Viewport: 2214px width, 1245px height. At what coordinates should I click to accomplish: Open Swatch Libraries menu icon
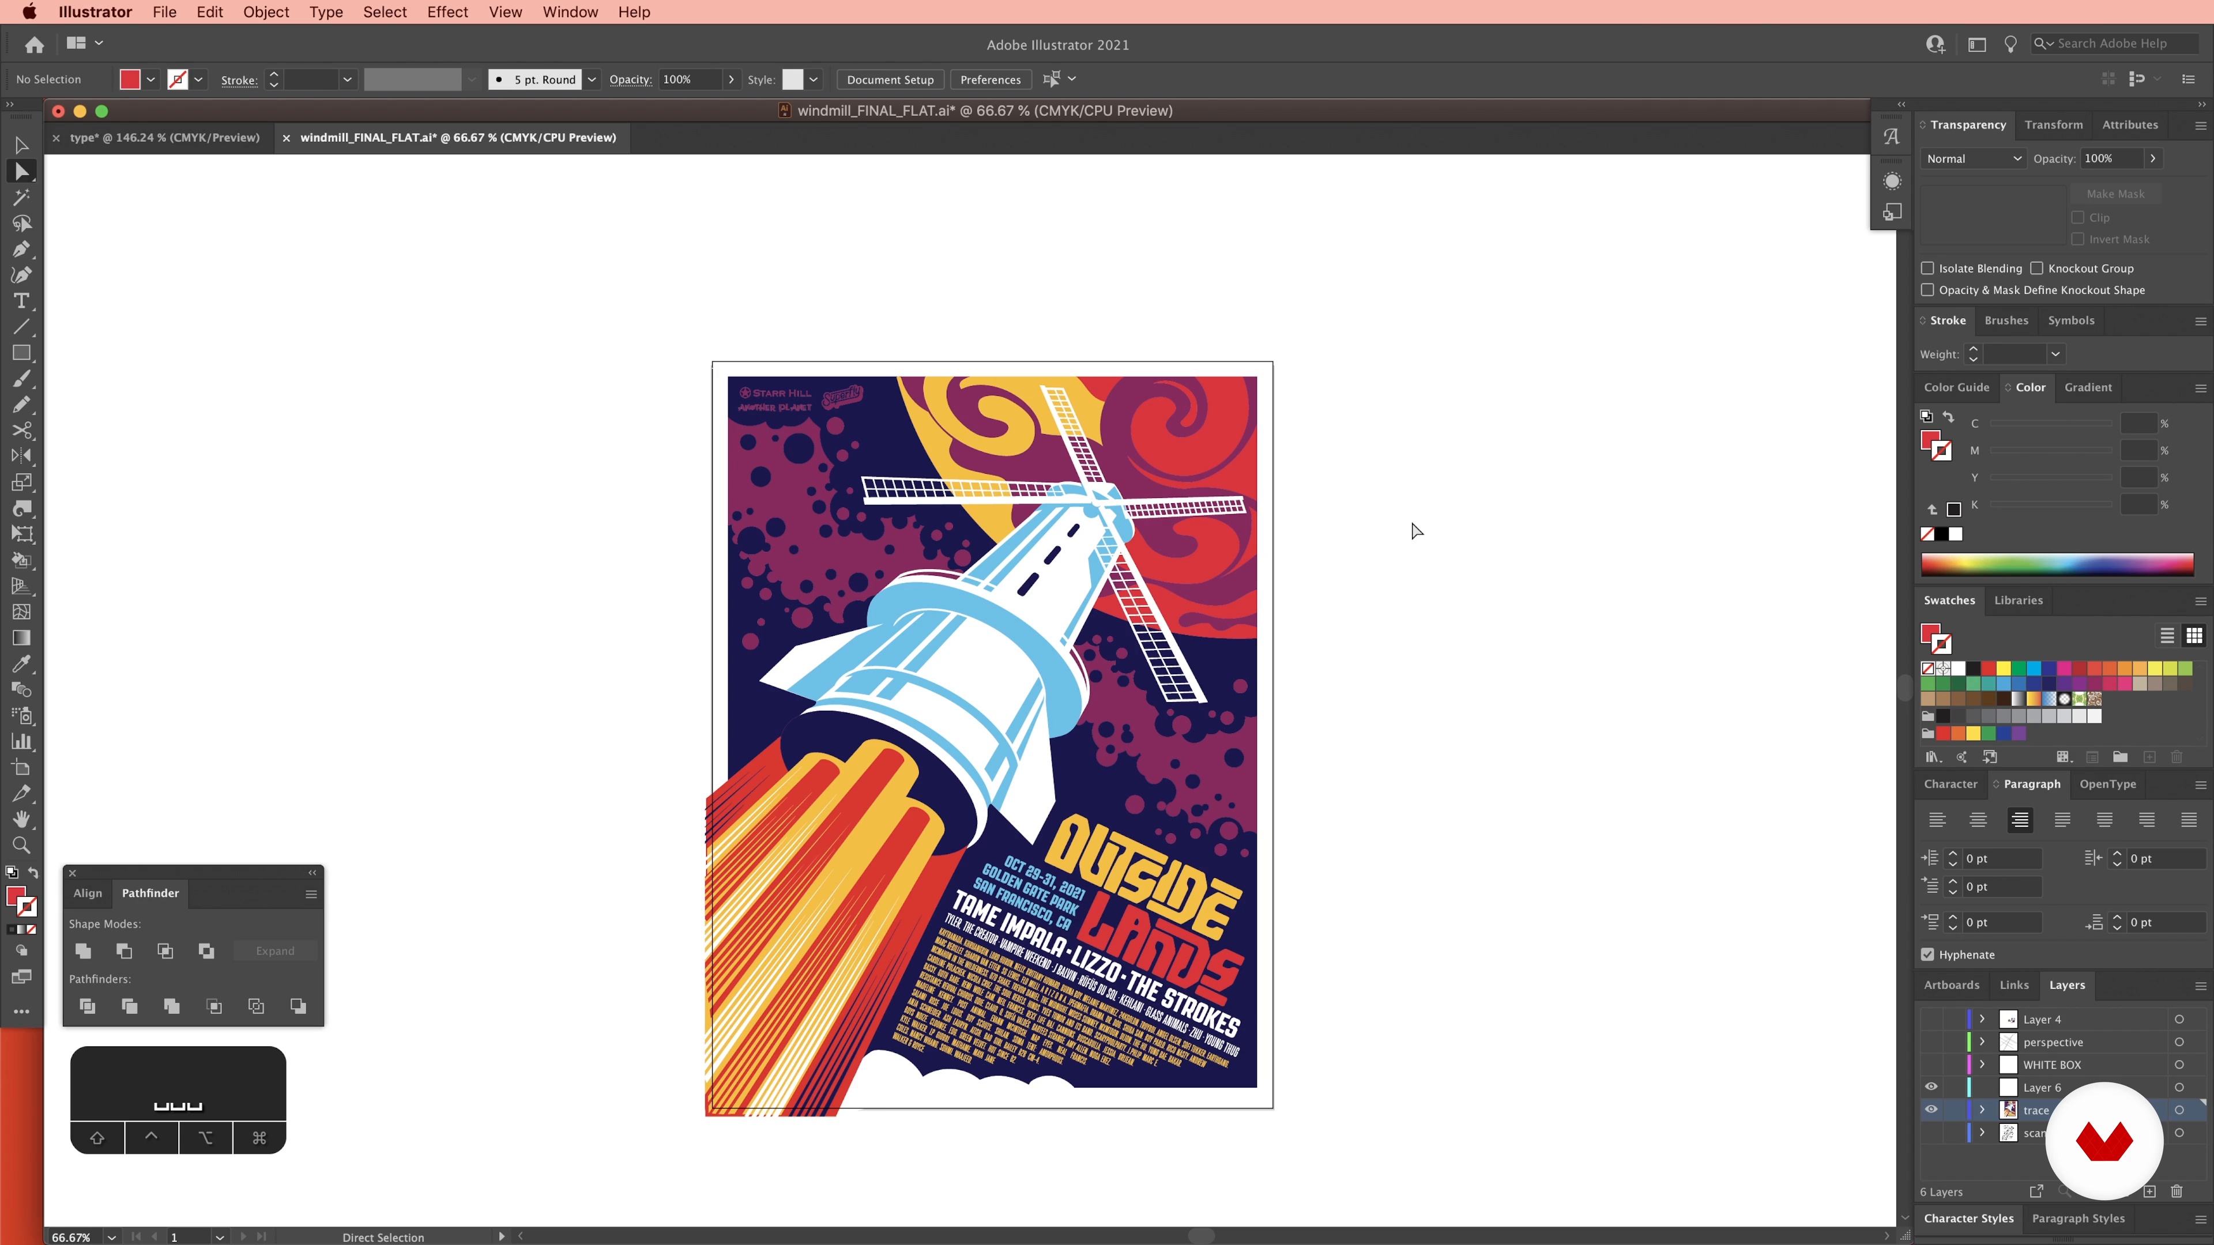pyautogui.click(x=1933, y=757)
